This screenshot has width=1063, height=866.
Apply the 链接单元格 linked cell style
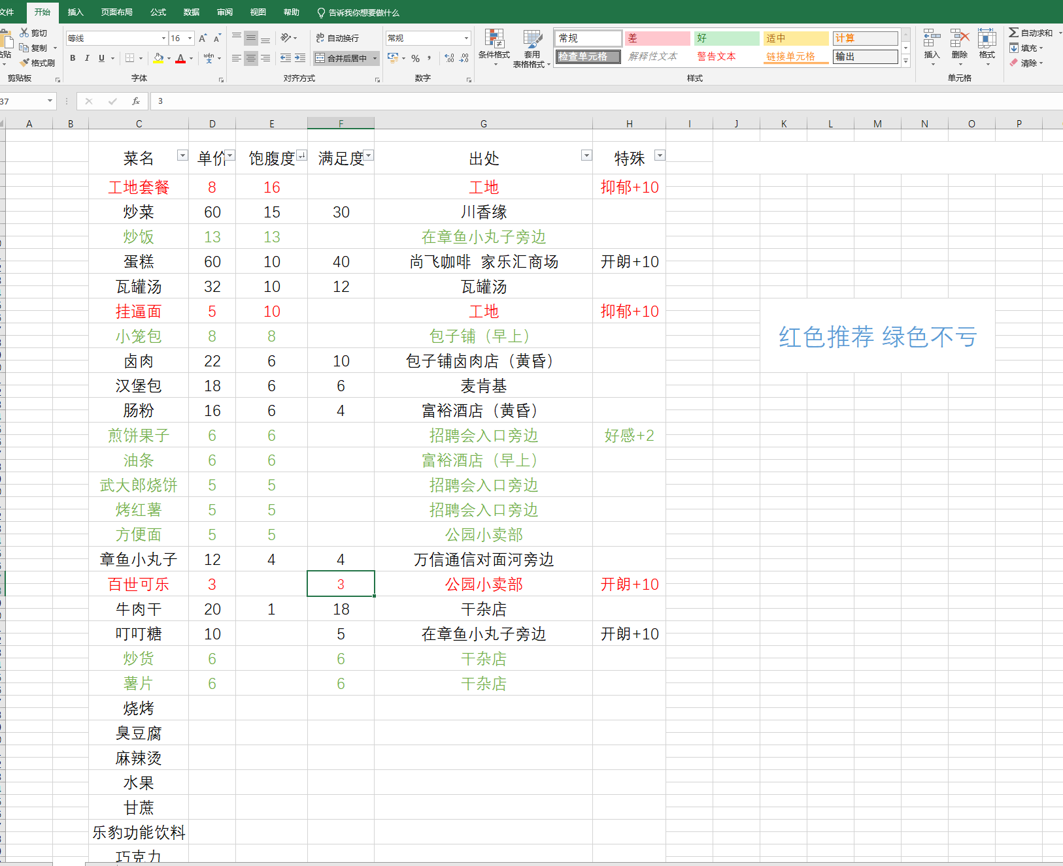click(796, 57)
